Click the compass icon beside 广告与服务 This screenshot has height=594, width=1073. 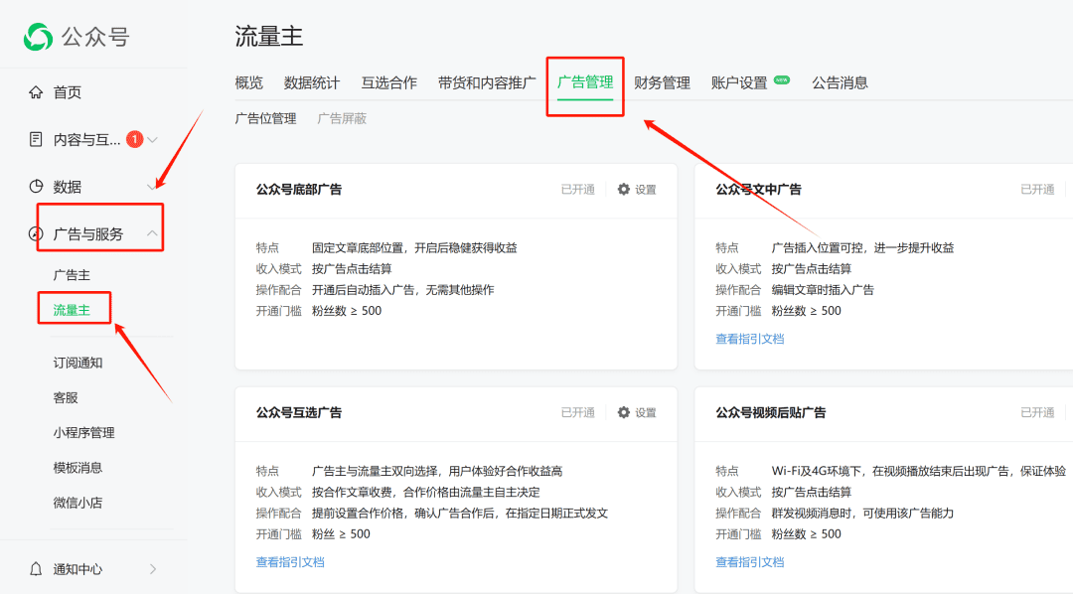pyautogui.click(x=35, y=234)
